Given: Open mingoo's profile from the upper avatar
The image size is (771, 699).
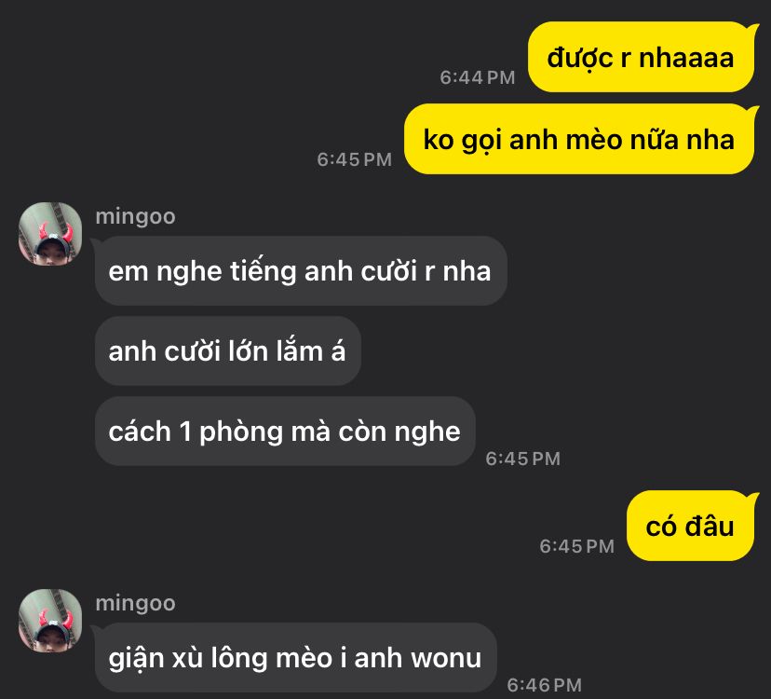Looking at the screenshot, I should [x=50, y=234].
